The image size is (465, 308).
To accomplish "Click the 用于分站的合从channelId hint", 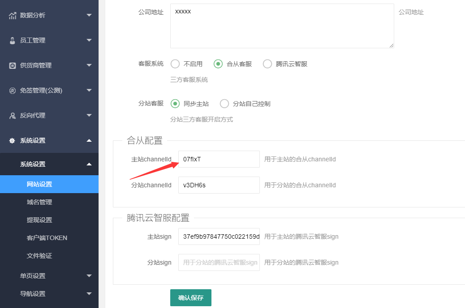I will (300, 185).
